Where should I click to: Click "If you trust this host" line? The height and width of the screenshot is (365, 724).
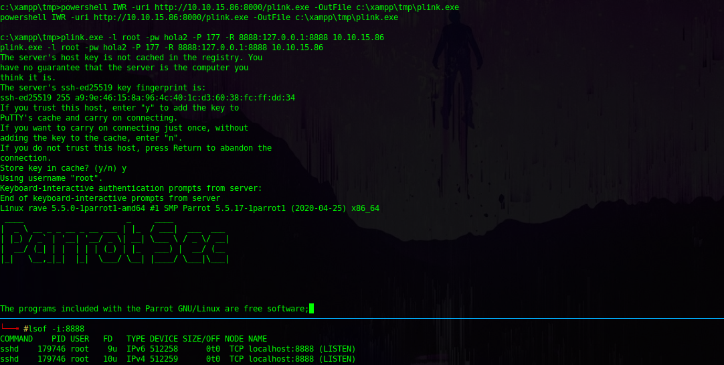coord(120,108)
